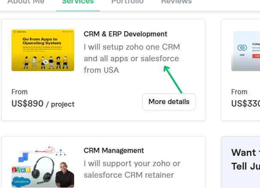Screen dimensions: 260x188
Task: Click the red button in partial card thumbnail
Action: 257,56
